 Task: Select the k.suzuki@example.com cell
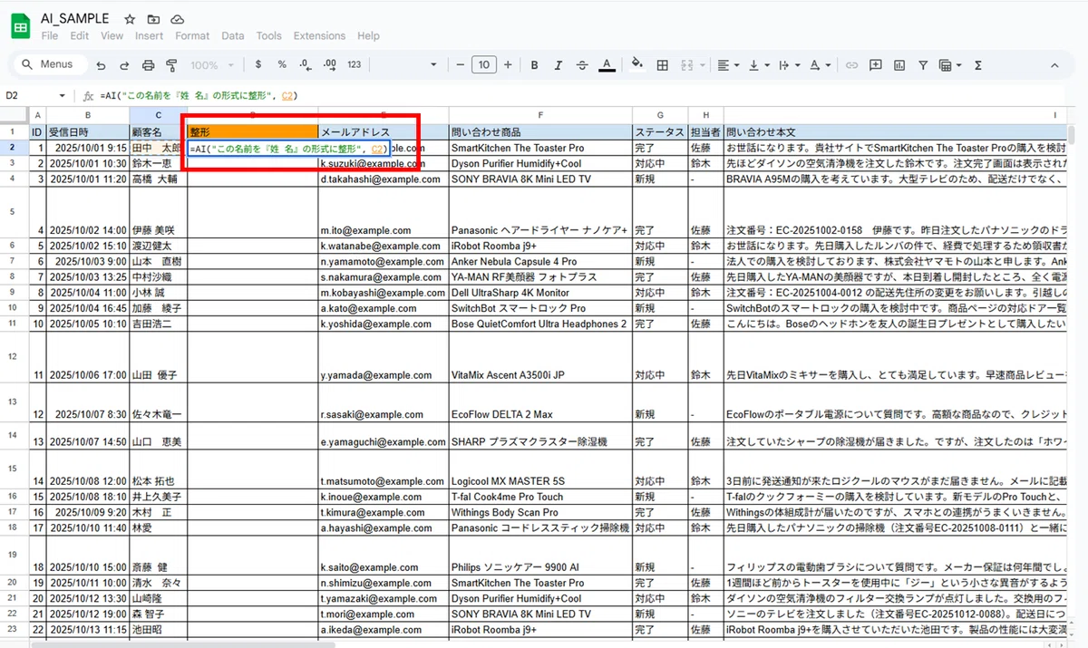click(x=383, y=162)
